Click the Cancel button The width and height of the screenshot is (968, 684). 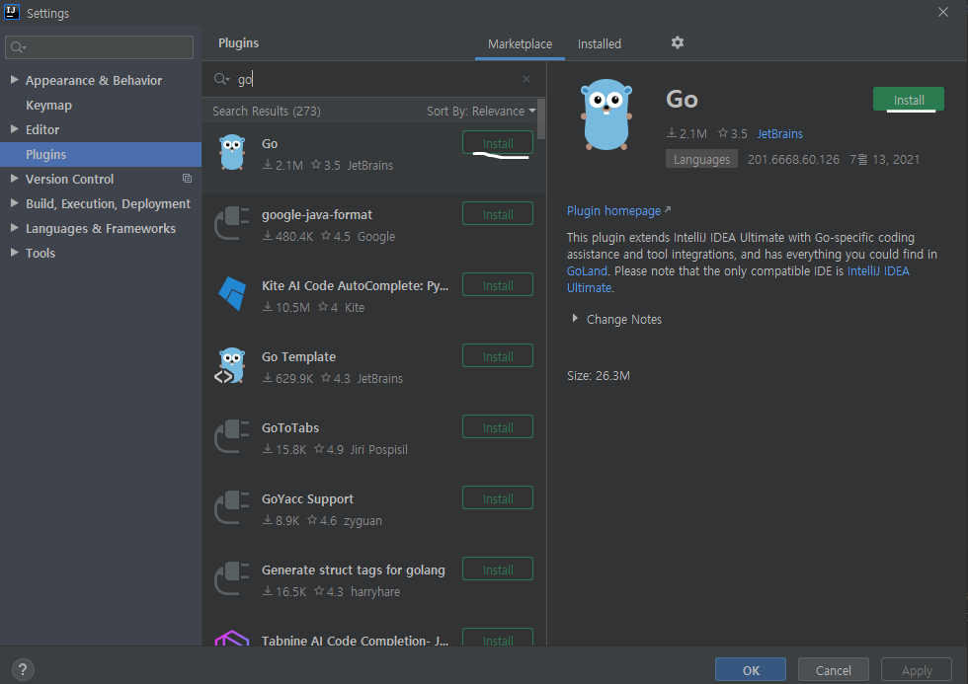[834, 670]
